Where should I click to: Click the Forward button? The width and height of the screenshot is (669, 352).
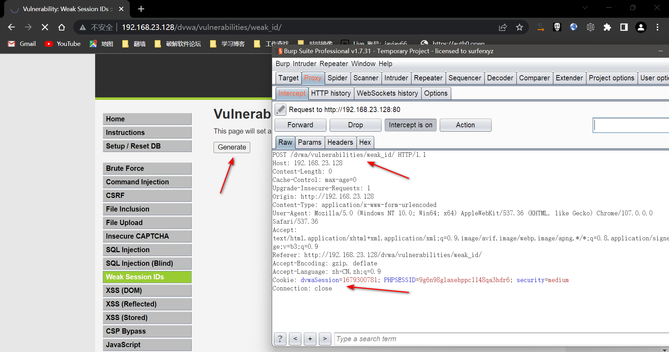tap(300, 125)
